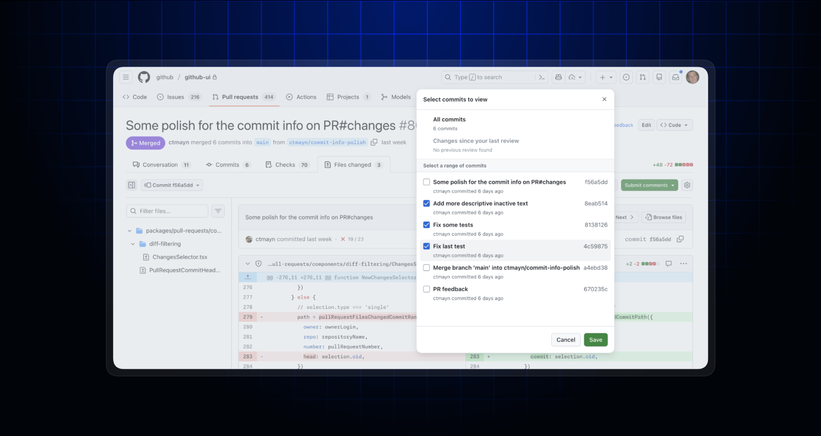The height and width of the screenshot is (436, 821).
Task: Open the notifications inbox
Action: [675, 77]
